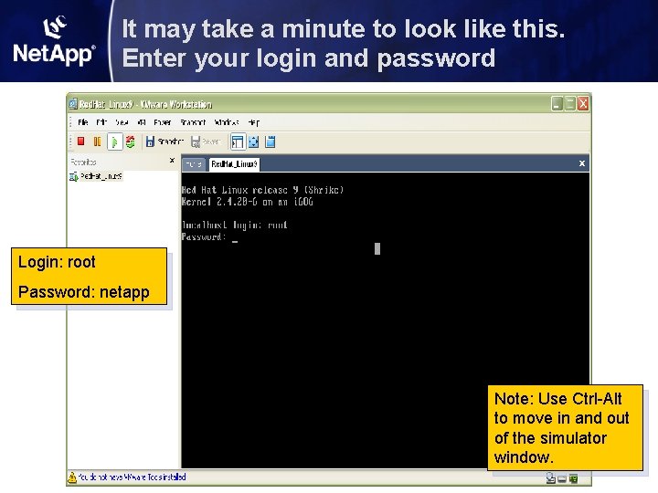Screen dimensions: 658x493
Task: Switch to the Home tab
Action: pos(194,164)
